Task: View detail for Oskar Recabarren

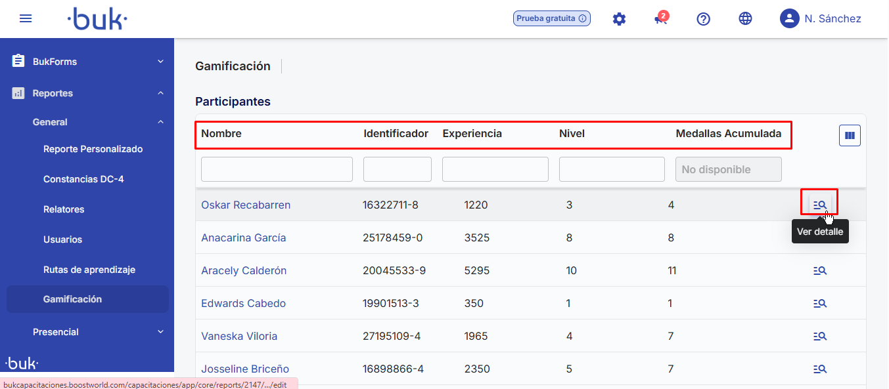Action: pyautogui.click(x=819, y=205)
